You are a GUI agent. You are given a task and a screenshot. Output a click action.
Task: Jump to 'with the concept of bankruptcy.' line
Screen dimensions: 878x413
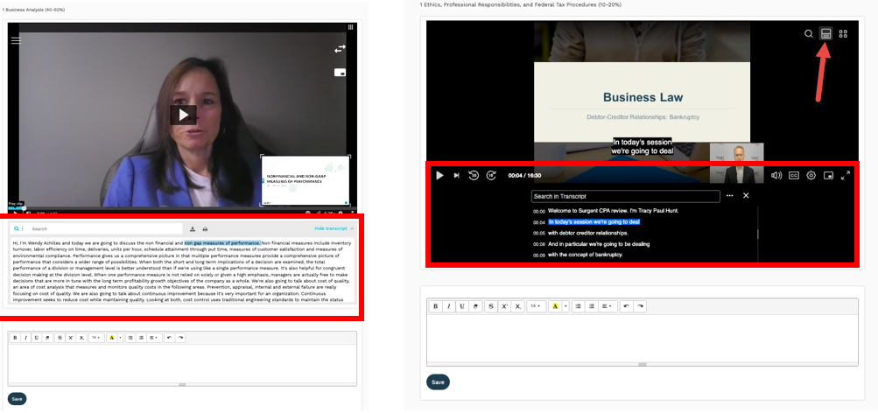[586, 255]
